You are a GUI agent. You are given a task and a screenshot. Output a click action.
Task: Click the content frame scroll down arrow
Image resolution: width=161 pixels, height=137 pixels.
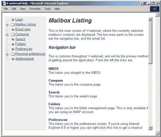150,128
